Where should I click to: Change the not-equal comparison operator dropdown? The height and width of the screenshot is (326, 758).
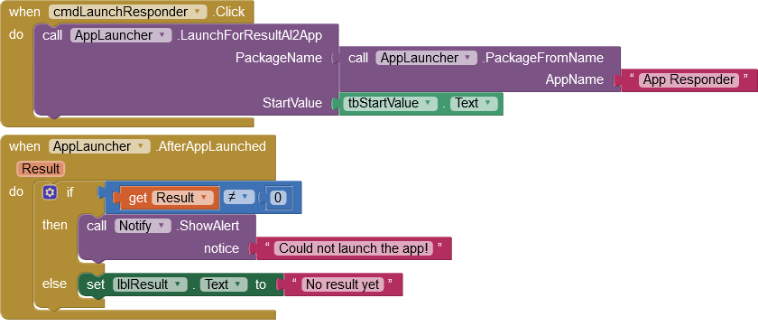239,197
